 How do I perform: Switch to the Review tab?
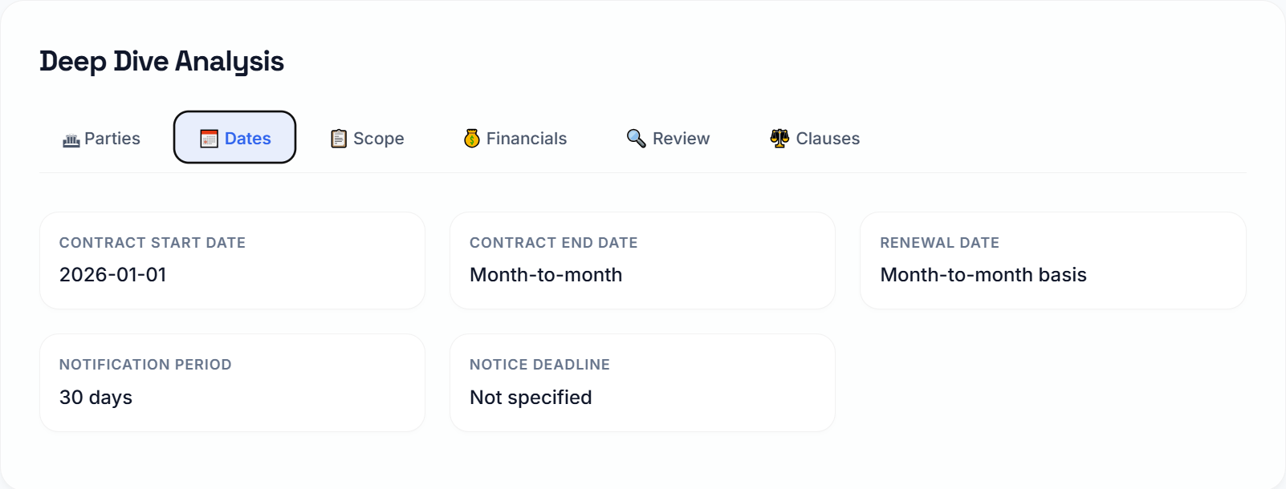[668, 138]
